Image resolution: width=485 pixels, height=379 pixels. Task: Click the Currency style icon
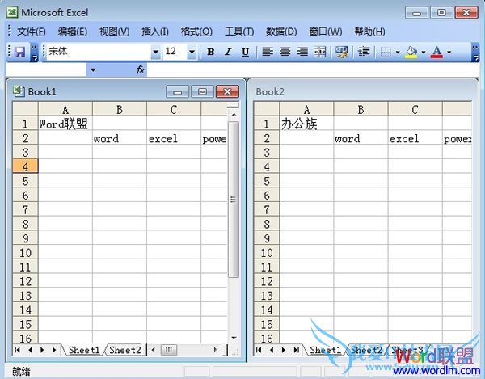[341, 52]
